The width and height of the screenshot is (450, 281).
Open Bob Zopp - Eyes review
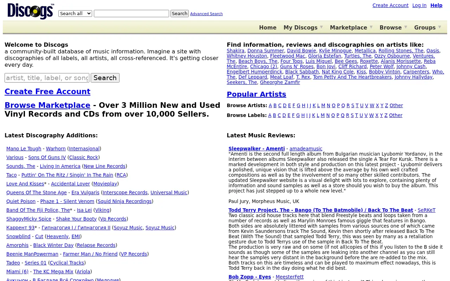pos(250,277)
